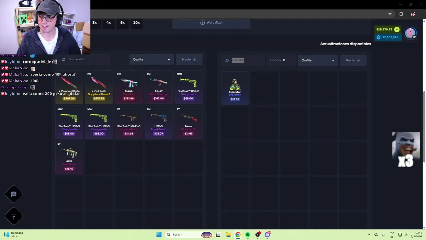Select the Gut Knife Doppler Phase 2 skin
This screenshot has width=426, height=240.
pyautogui.click(x=99, y=87)
